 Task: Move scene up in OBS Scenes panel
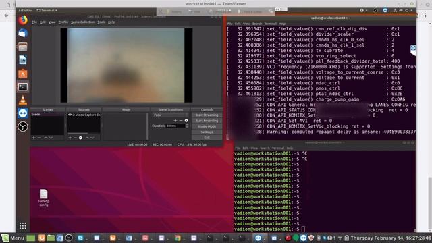tap(46, 138)
